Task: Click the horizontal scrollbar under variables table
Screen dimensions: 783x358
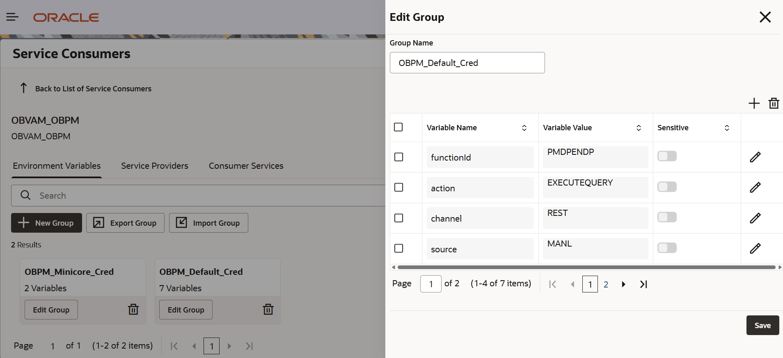Action: point(586,267)
